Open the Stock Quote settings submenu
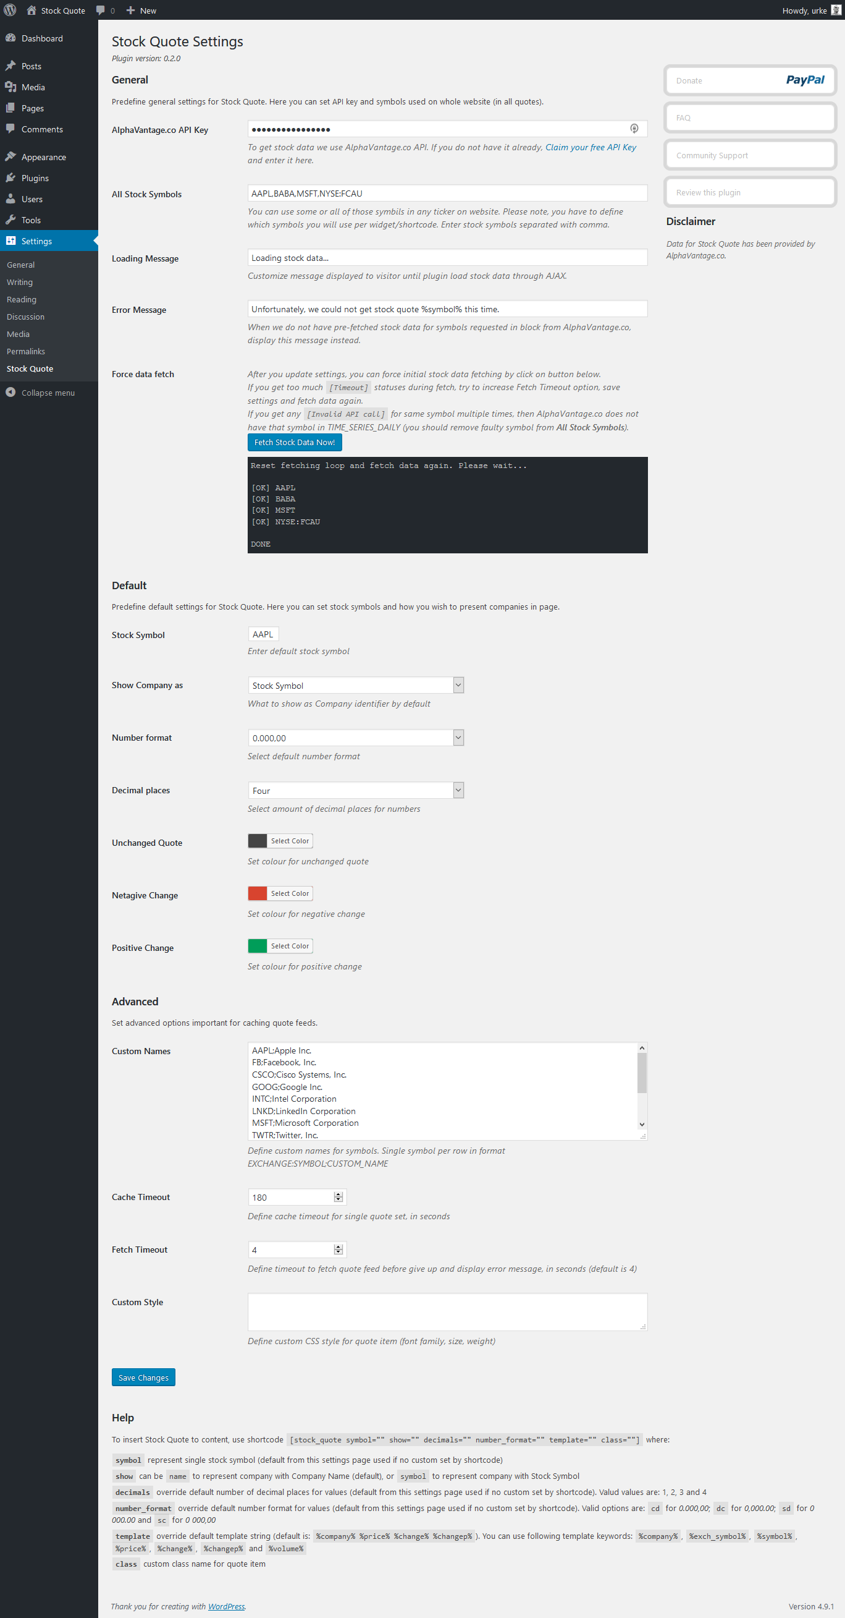The height and width of the screenshot is (1618, 845). click(x=30, y=368)
